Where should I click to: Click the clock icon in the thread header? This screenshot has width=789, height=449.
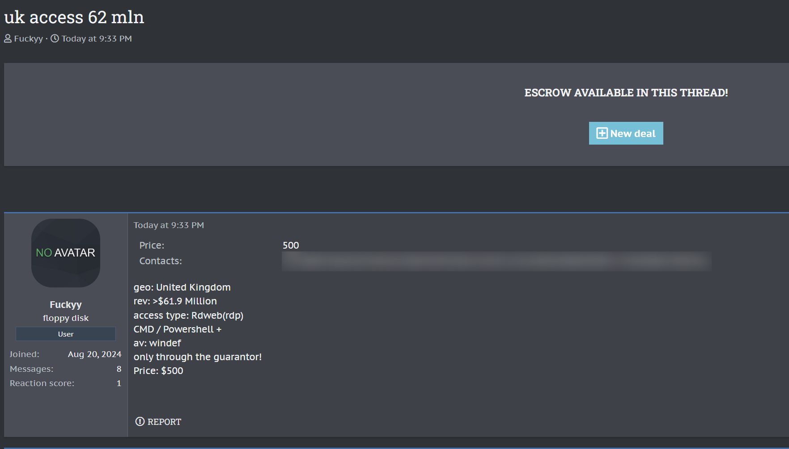55,39
